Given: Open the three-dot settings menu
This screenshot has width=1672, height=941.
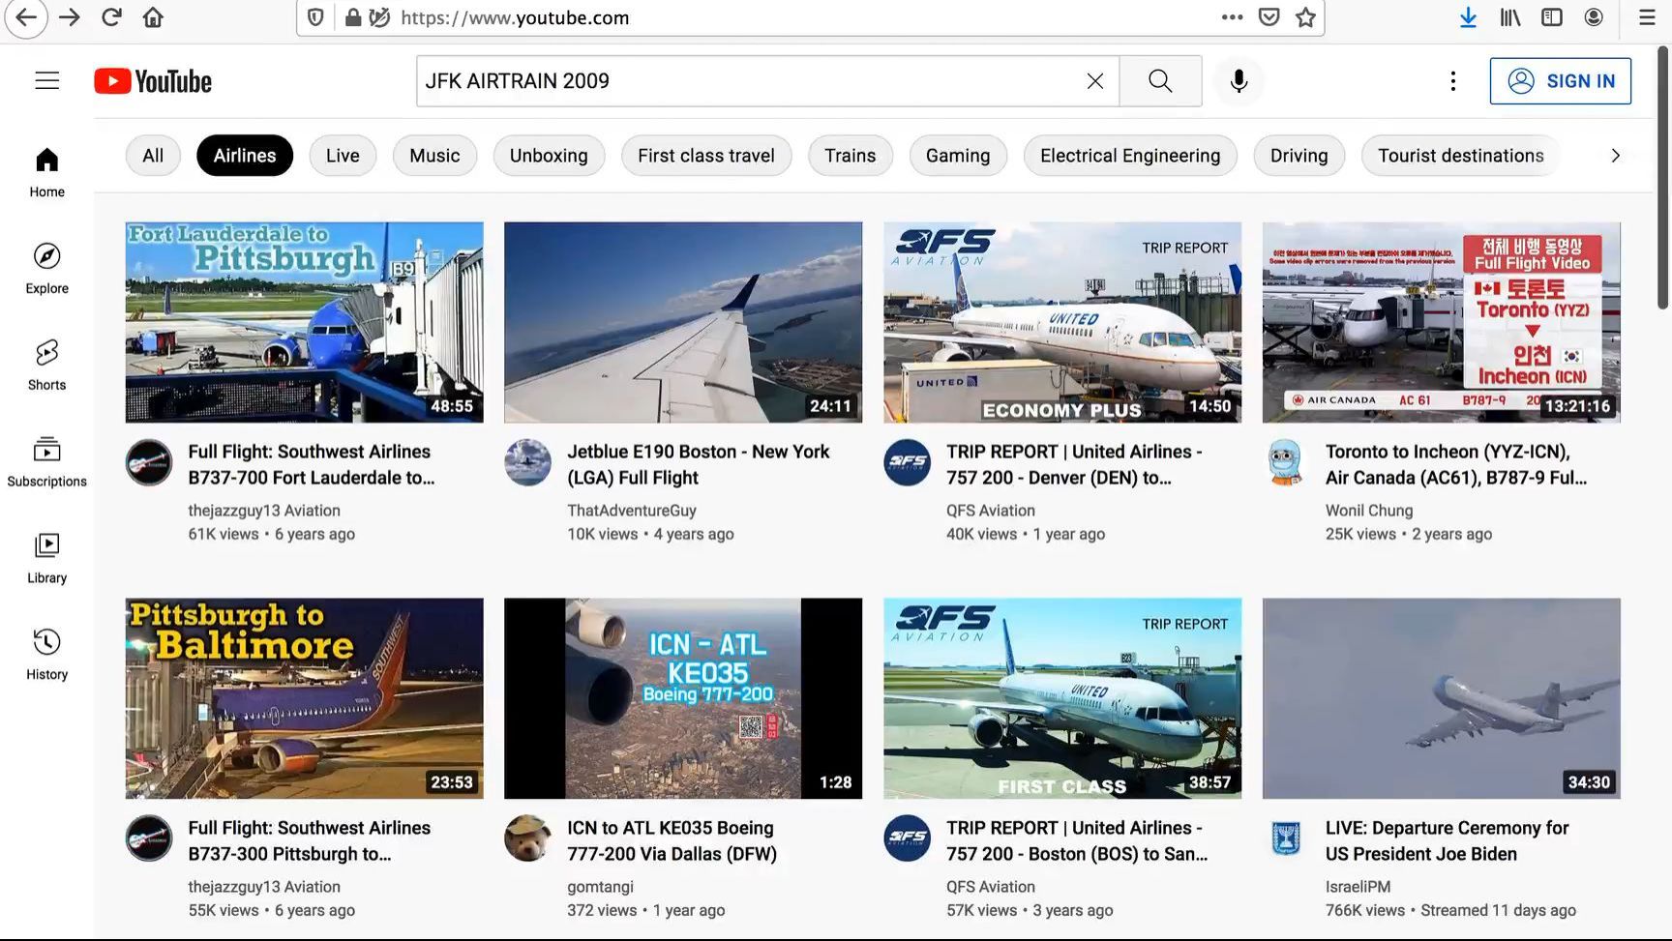Looking at the screenshot, I should pyautogui.click(x=1452, y=81).
